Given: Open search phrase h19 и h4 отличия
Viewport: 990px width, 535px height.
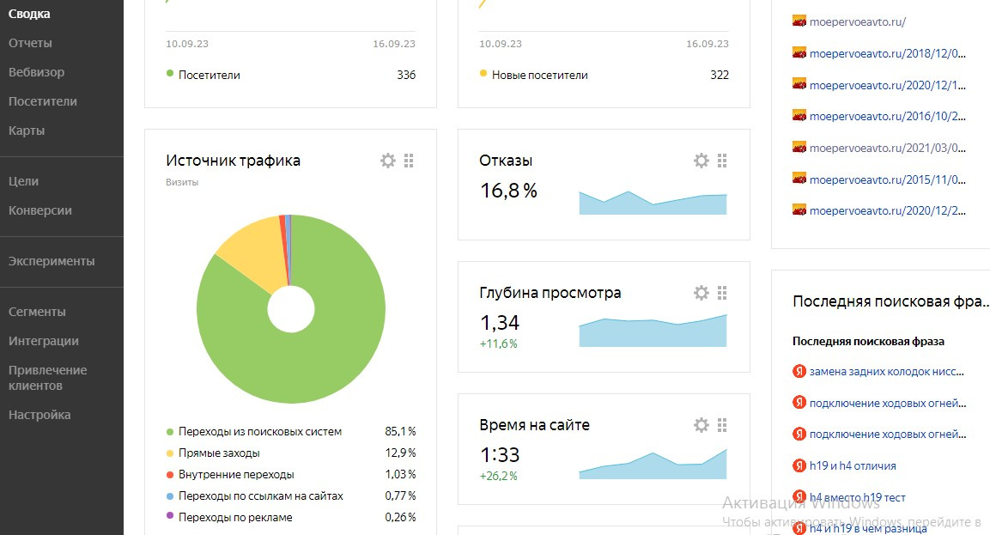Looking at the screenshot, I should pos(853,465).
